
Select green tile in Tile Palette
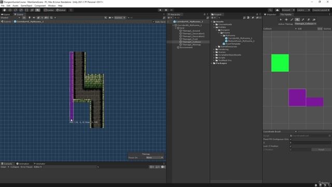[x=280, y=63]
